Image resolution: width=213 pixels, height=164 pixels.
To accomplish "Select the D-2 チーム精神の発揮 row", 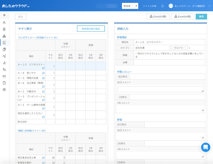I will [x=62, y=107].
